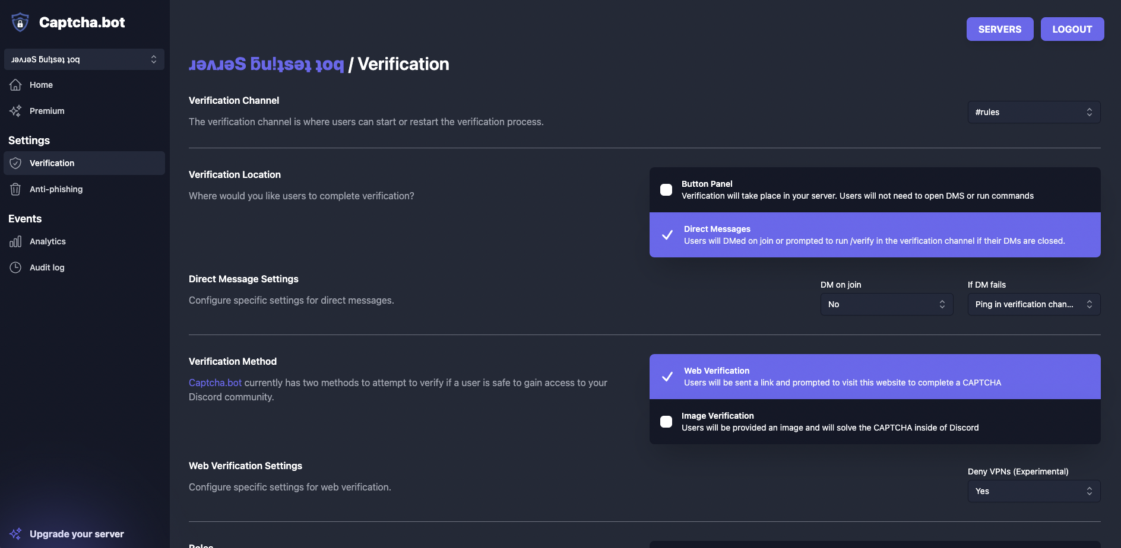Click the Captcha.bot shield logo icon
Screen dimensions: 1121x548
[x=20, y=22]
